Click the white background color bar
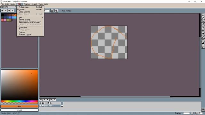Screen dimensions: 205x115 tap(19, 110)
